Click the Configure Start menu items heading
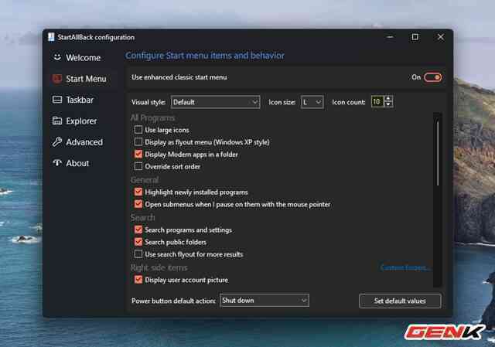 point(205,56)
